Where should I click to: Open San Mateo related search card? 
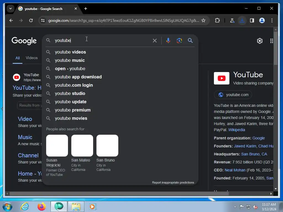pos(82,153)
